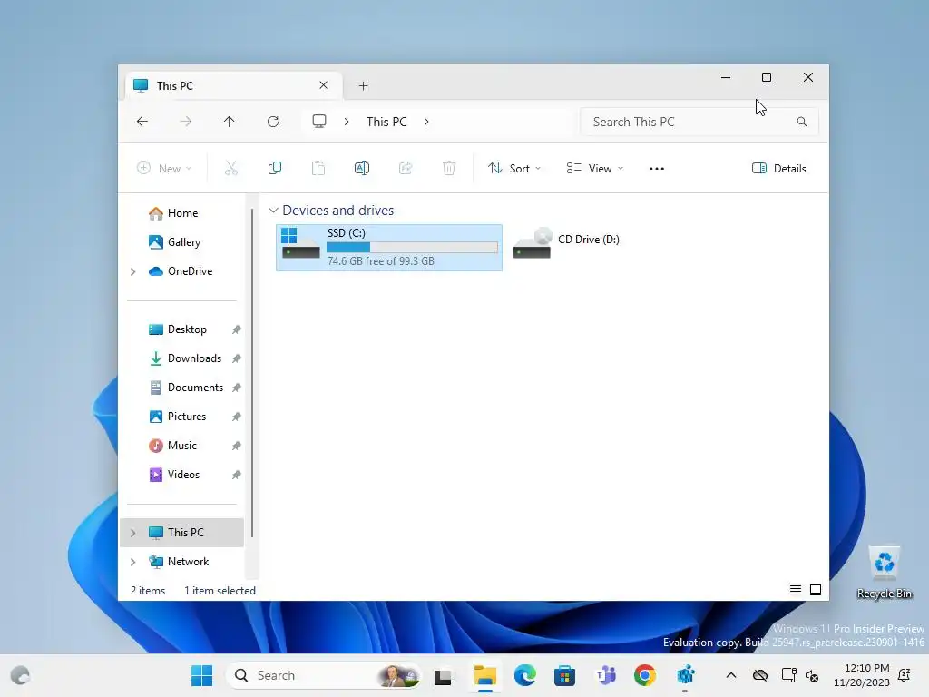This screenshot has width=929, height=697.
Task: Click the pin icon next to Videos
Action: 237,475
